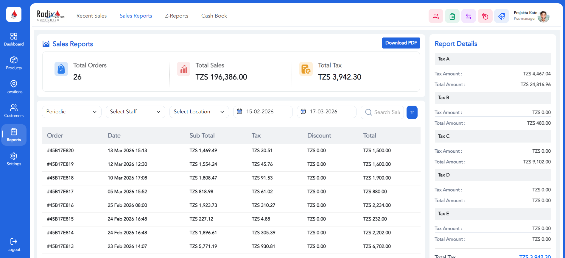
Task: Expand the Periodic report type dropdown
Action: [x=71, y=112]
